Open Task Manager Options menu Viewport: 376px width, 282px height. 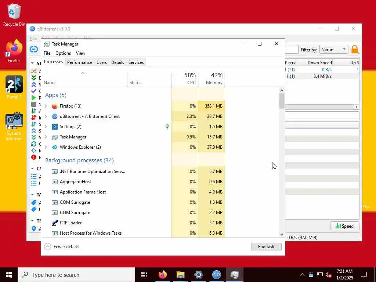[x=63, y=53]
